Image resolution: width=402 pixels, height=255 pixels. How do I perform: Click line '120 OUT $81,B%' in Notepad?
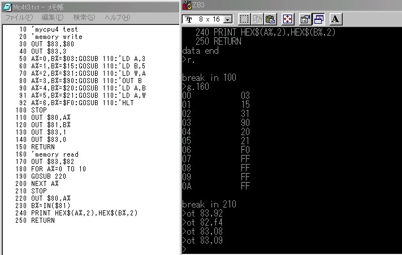[x=42, y=125]
